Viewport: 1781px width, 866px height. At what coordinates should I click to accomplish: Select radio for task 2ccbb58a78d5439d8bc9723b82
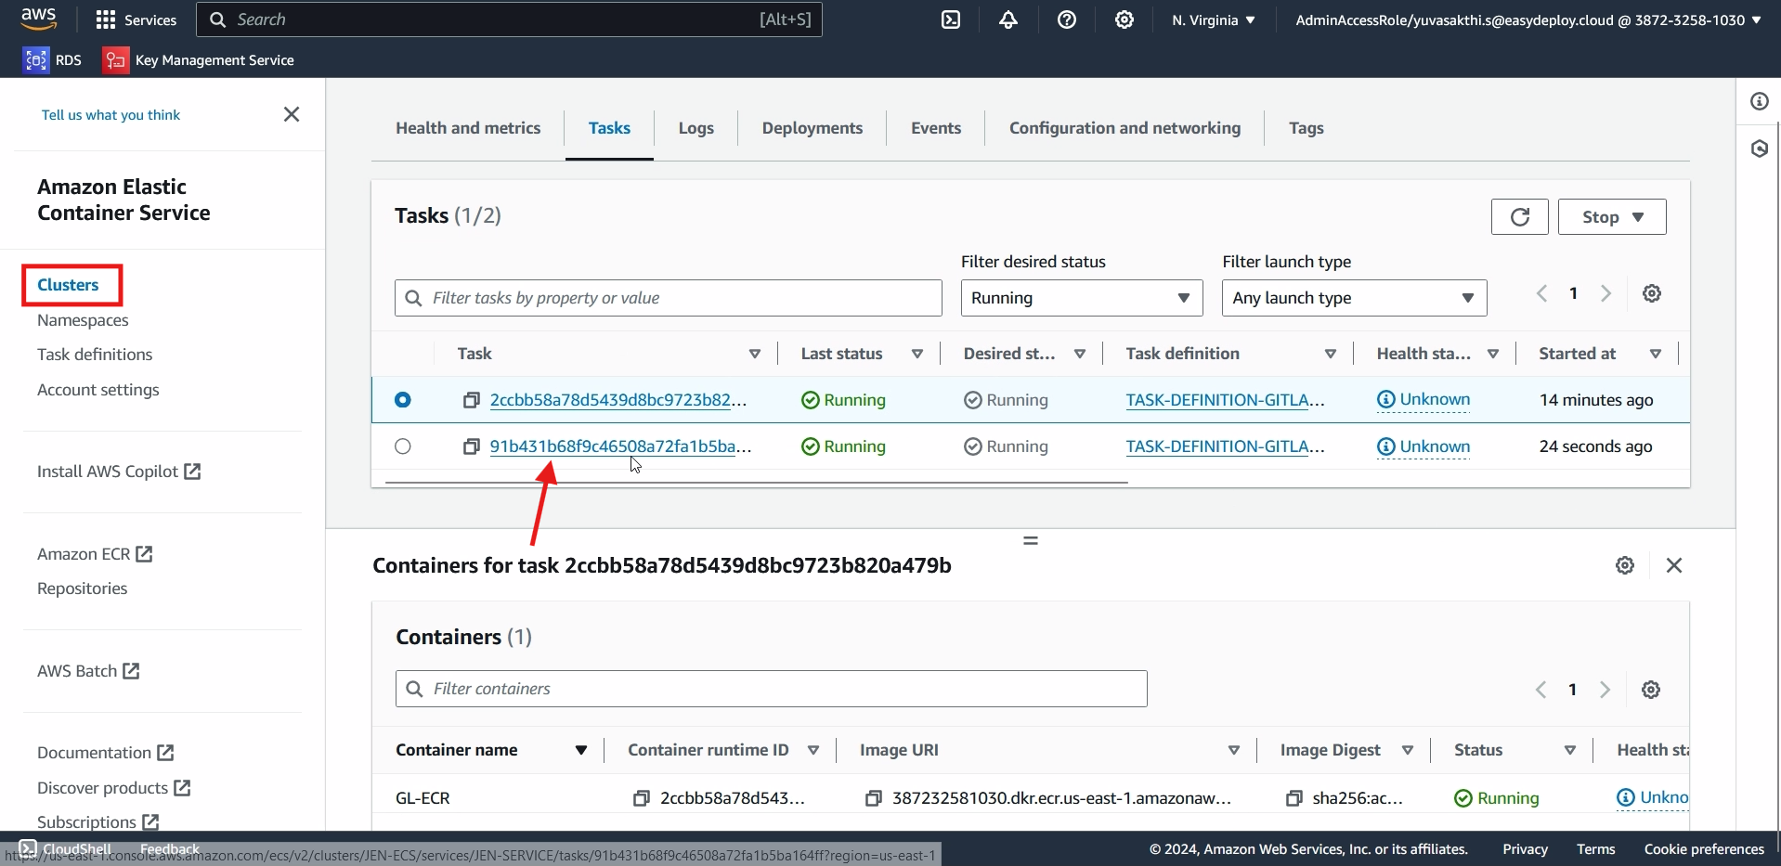[x=403, y=400]
